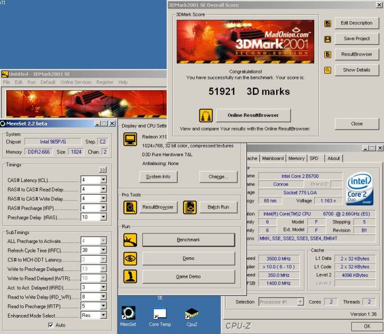The height and width of the screenshot is (334, 384).
Task: Click the ResultBrowser icon in score window
Action: coord(327,55)
